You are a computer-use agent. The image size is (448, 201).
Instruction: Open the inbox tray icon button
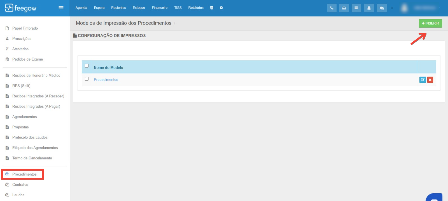(x=344, y=8)
